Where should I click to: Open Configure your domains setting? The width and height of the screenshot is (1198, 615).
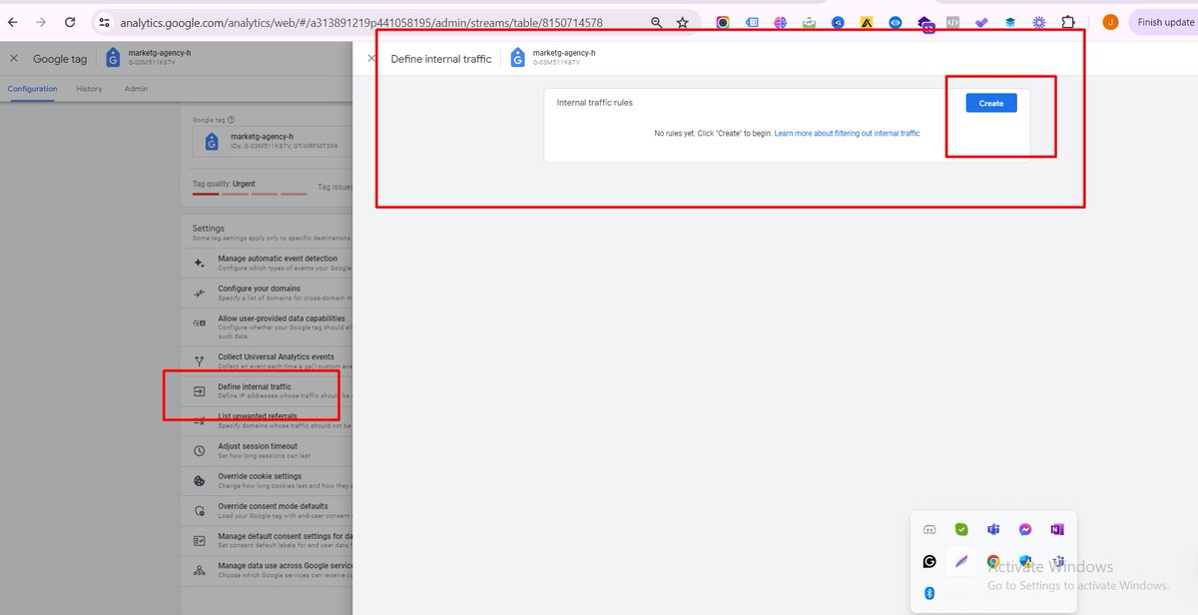point(268,294)
